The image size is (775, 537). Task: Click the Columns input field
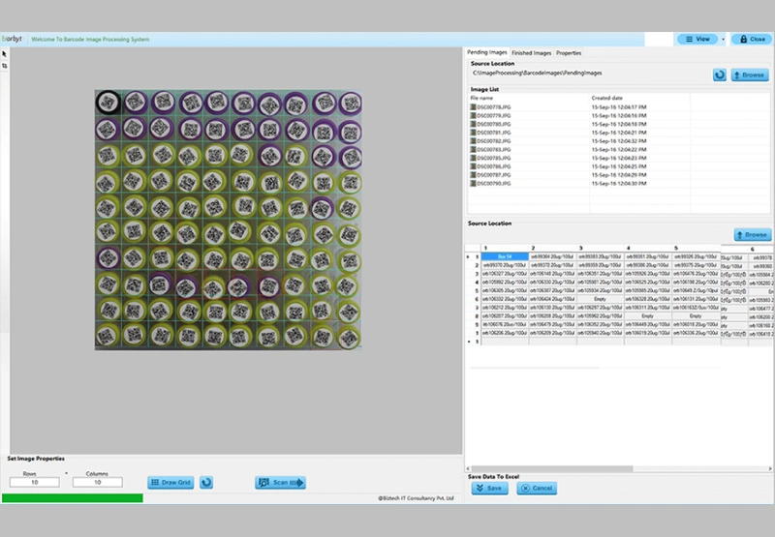tap(98, 482)
